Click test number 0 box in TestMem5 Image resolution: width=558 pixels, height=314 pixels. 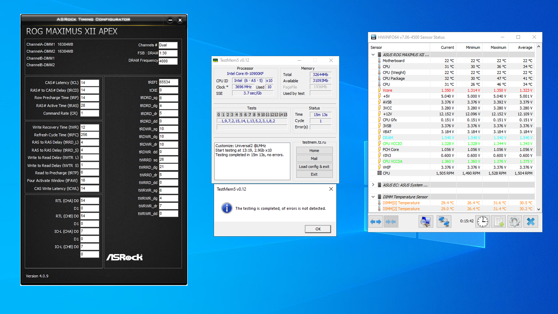click(219, 114)
